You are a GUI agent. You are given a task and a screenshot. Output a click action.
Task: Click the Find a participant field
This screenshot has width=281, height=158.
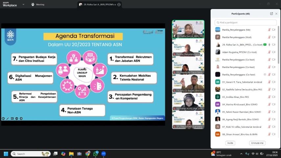[x=246, y=22]
